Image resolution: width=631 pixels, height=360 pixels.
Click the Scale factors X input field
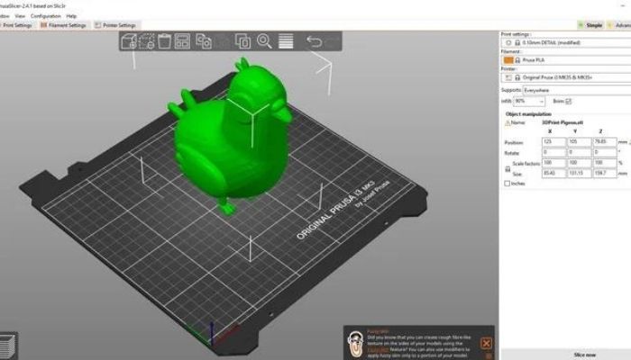coord(553,163)
